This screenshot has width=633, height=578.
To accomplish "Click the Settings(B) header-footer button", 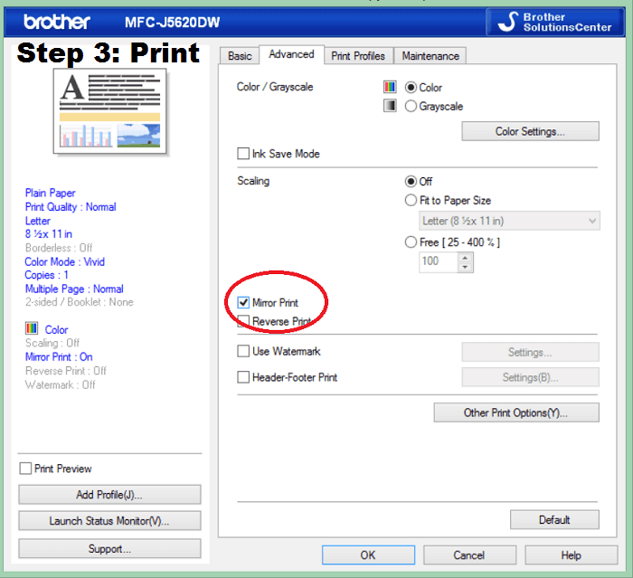I will tap(530, 377).
